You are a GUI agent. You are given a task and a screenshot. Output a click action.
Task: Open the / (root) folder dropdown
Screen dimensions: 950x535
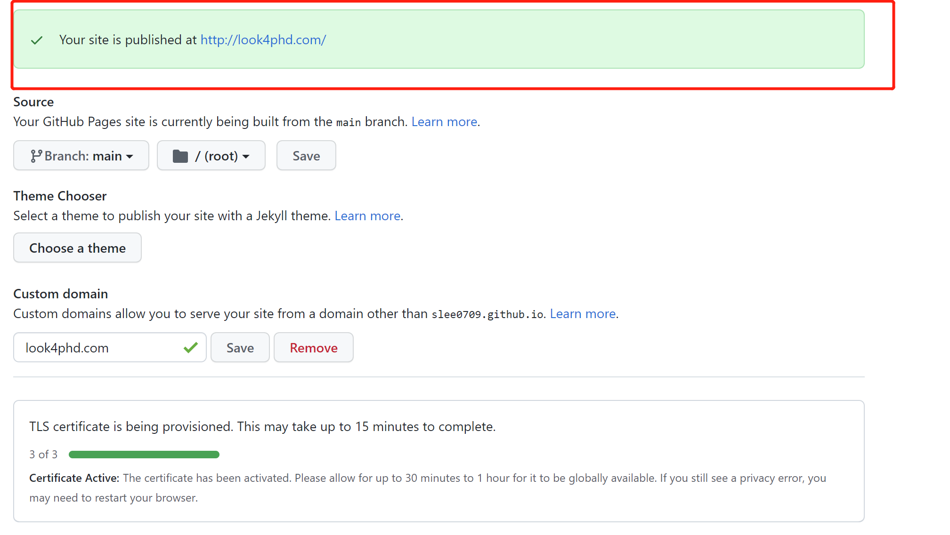click(x=211, y=156)
